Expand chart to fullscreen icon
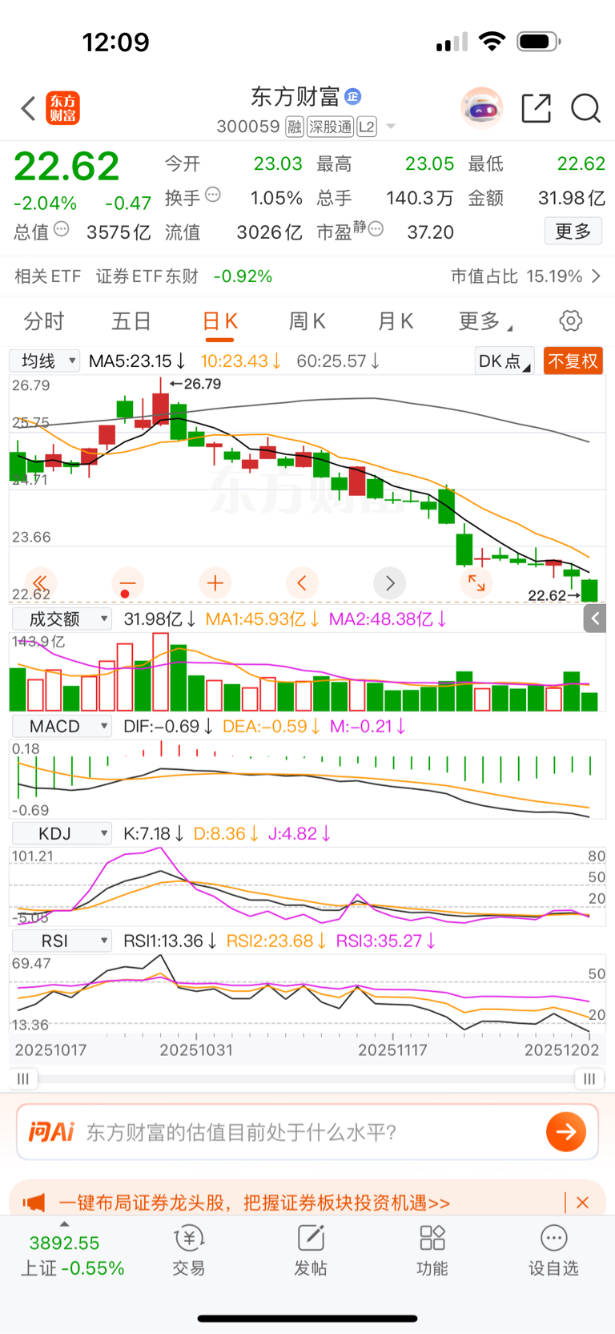 [x=476, y=583]
